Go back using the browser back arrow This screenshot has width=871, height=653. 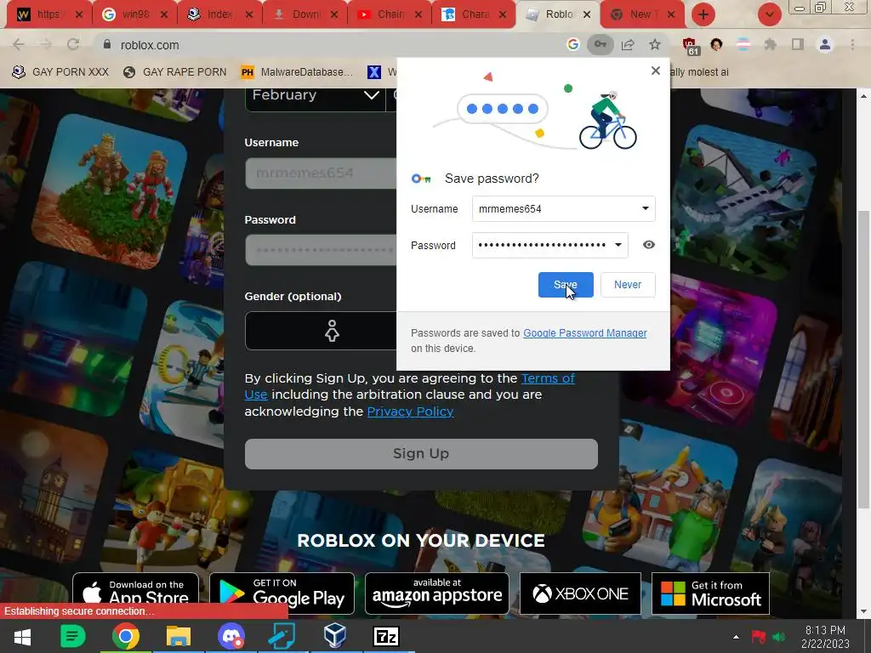pyautogui.click(x=19, y=44)
